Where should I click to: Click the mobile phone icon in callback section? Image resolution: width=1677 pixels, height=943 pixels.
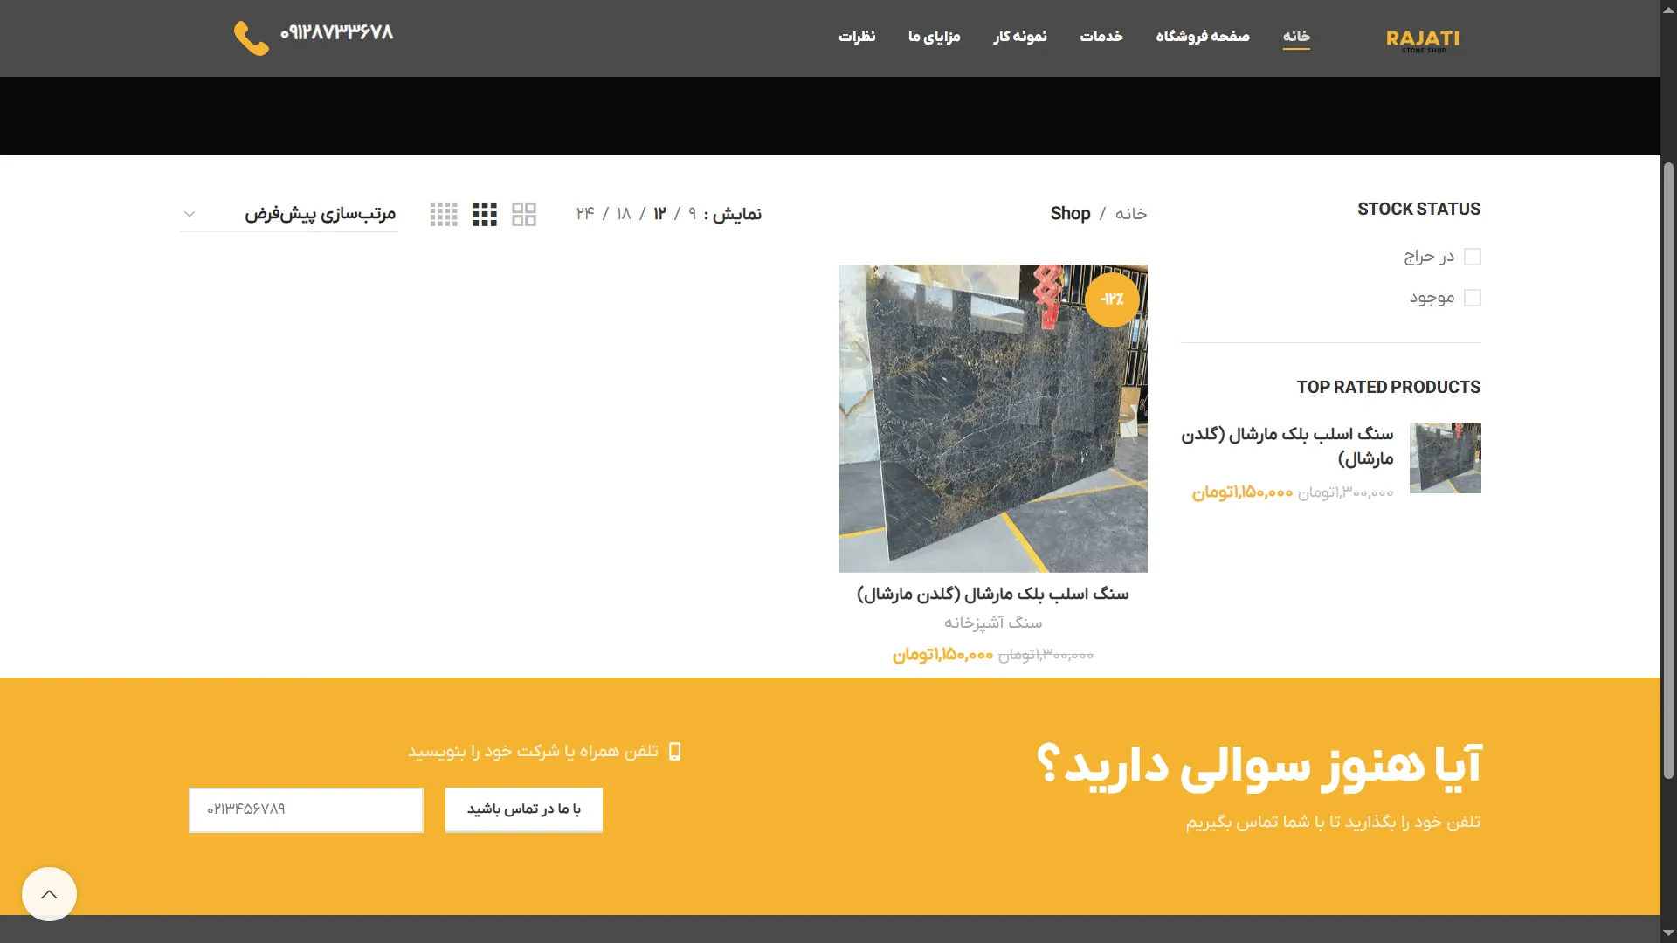(x=674, y=752)
